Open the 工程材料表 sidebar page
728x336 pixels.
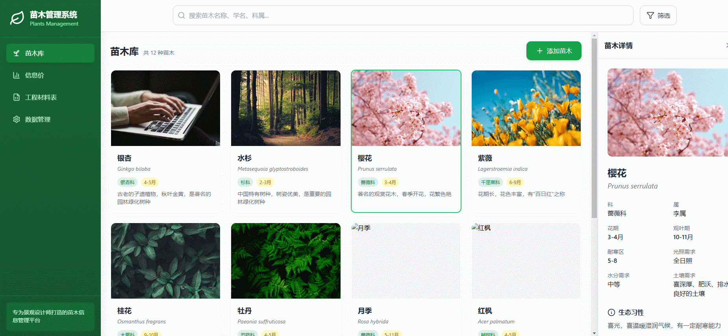point(50,97)
